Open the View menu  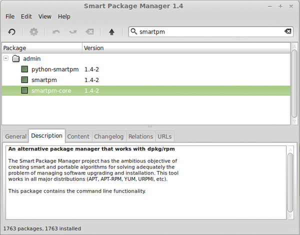coord(45,16)
